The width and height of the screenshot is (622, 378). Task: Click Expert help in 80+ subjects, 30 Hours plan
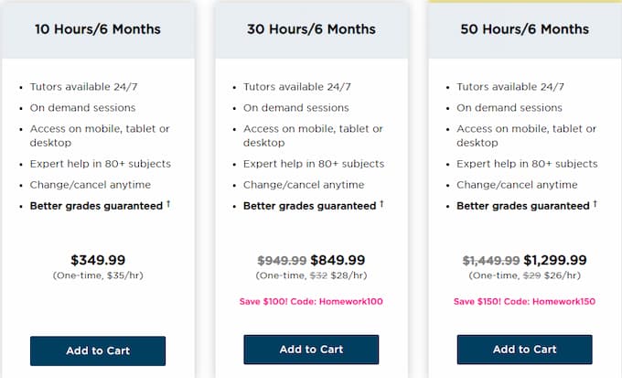click(x=314, y=164)
